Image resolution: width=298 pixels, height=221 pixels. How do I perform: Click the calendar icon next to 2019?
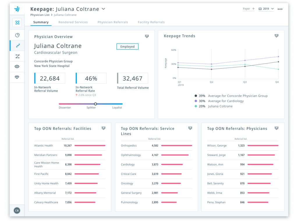coord(260,9)
